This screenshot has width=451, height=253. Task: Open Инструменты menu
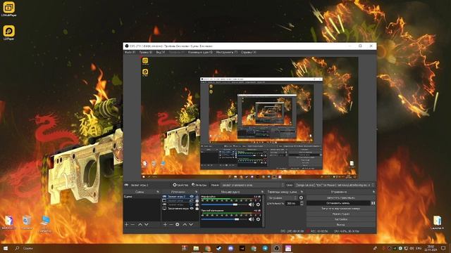227,52
